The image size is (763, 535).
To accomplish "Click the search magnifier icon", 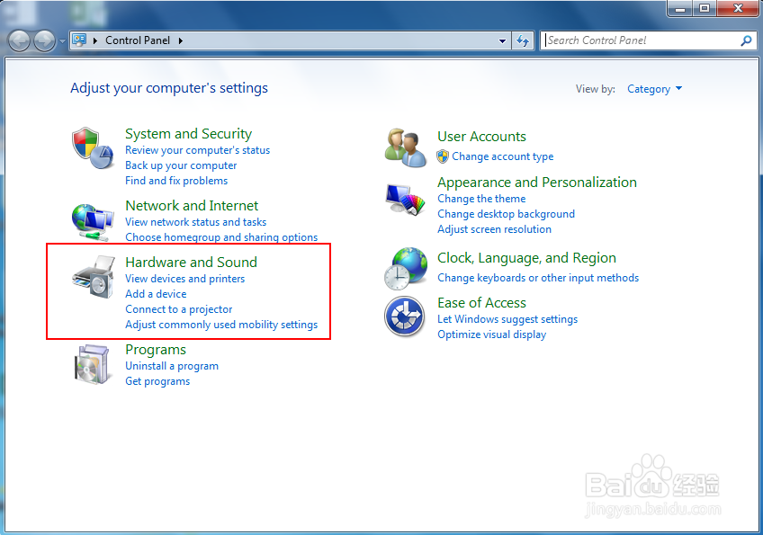I will pos(746,40).
